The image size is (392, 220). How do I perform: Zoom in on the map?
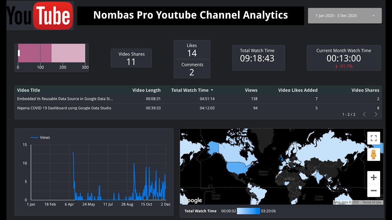tap(374, 178)
